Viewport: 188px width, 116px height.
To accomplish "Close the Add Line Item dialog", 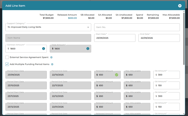I will (180, 6).
